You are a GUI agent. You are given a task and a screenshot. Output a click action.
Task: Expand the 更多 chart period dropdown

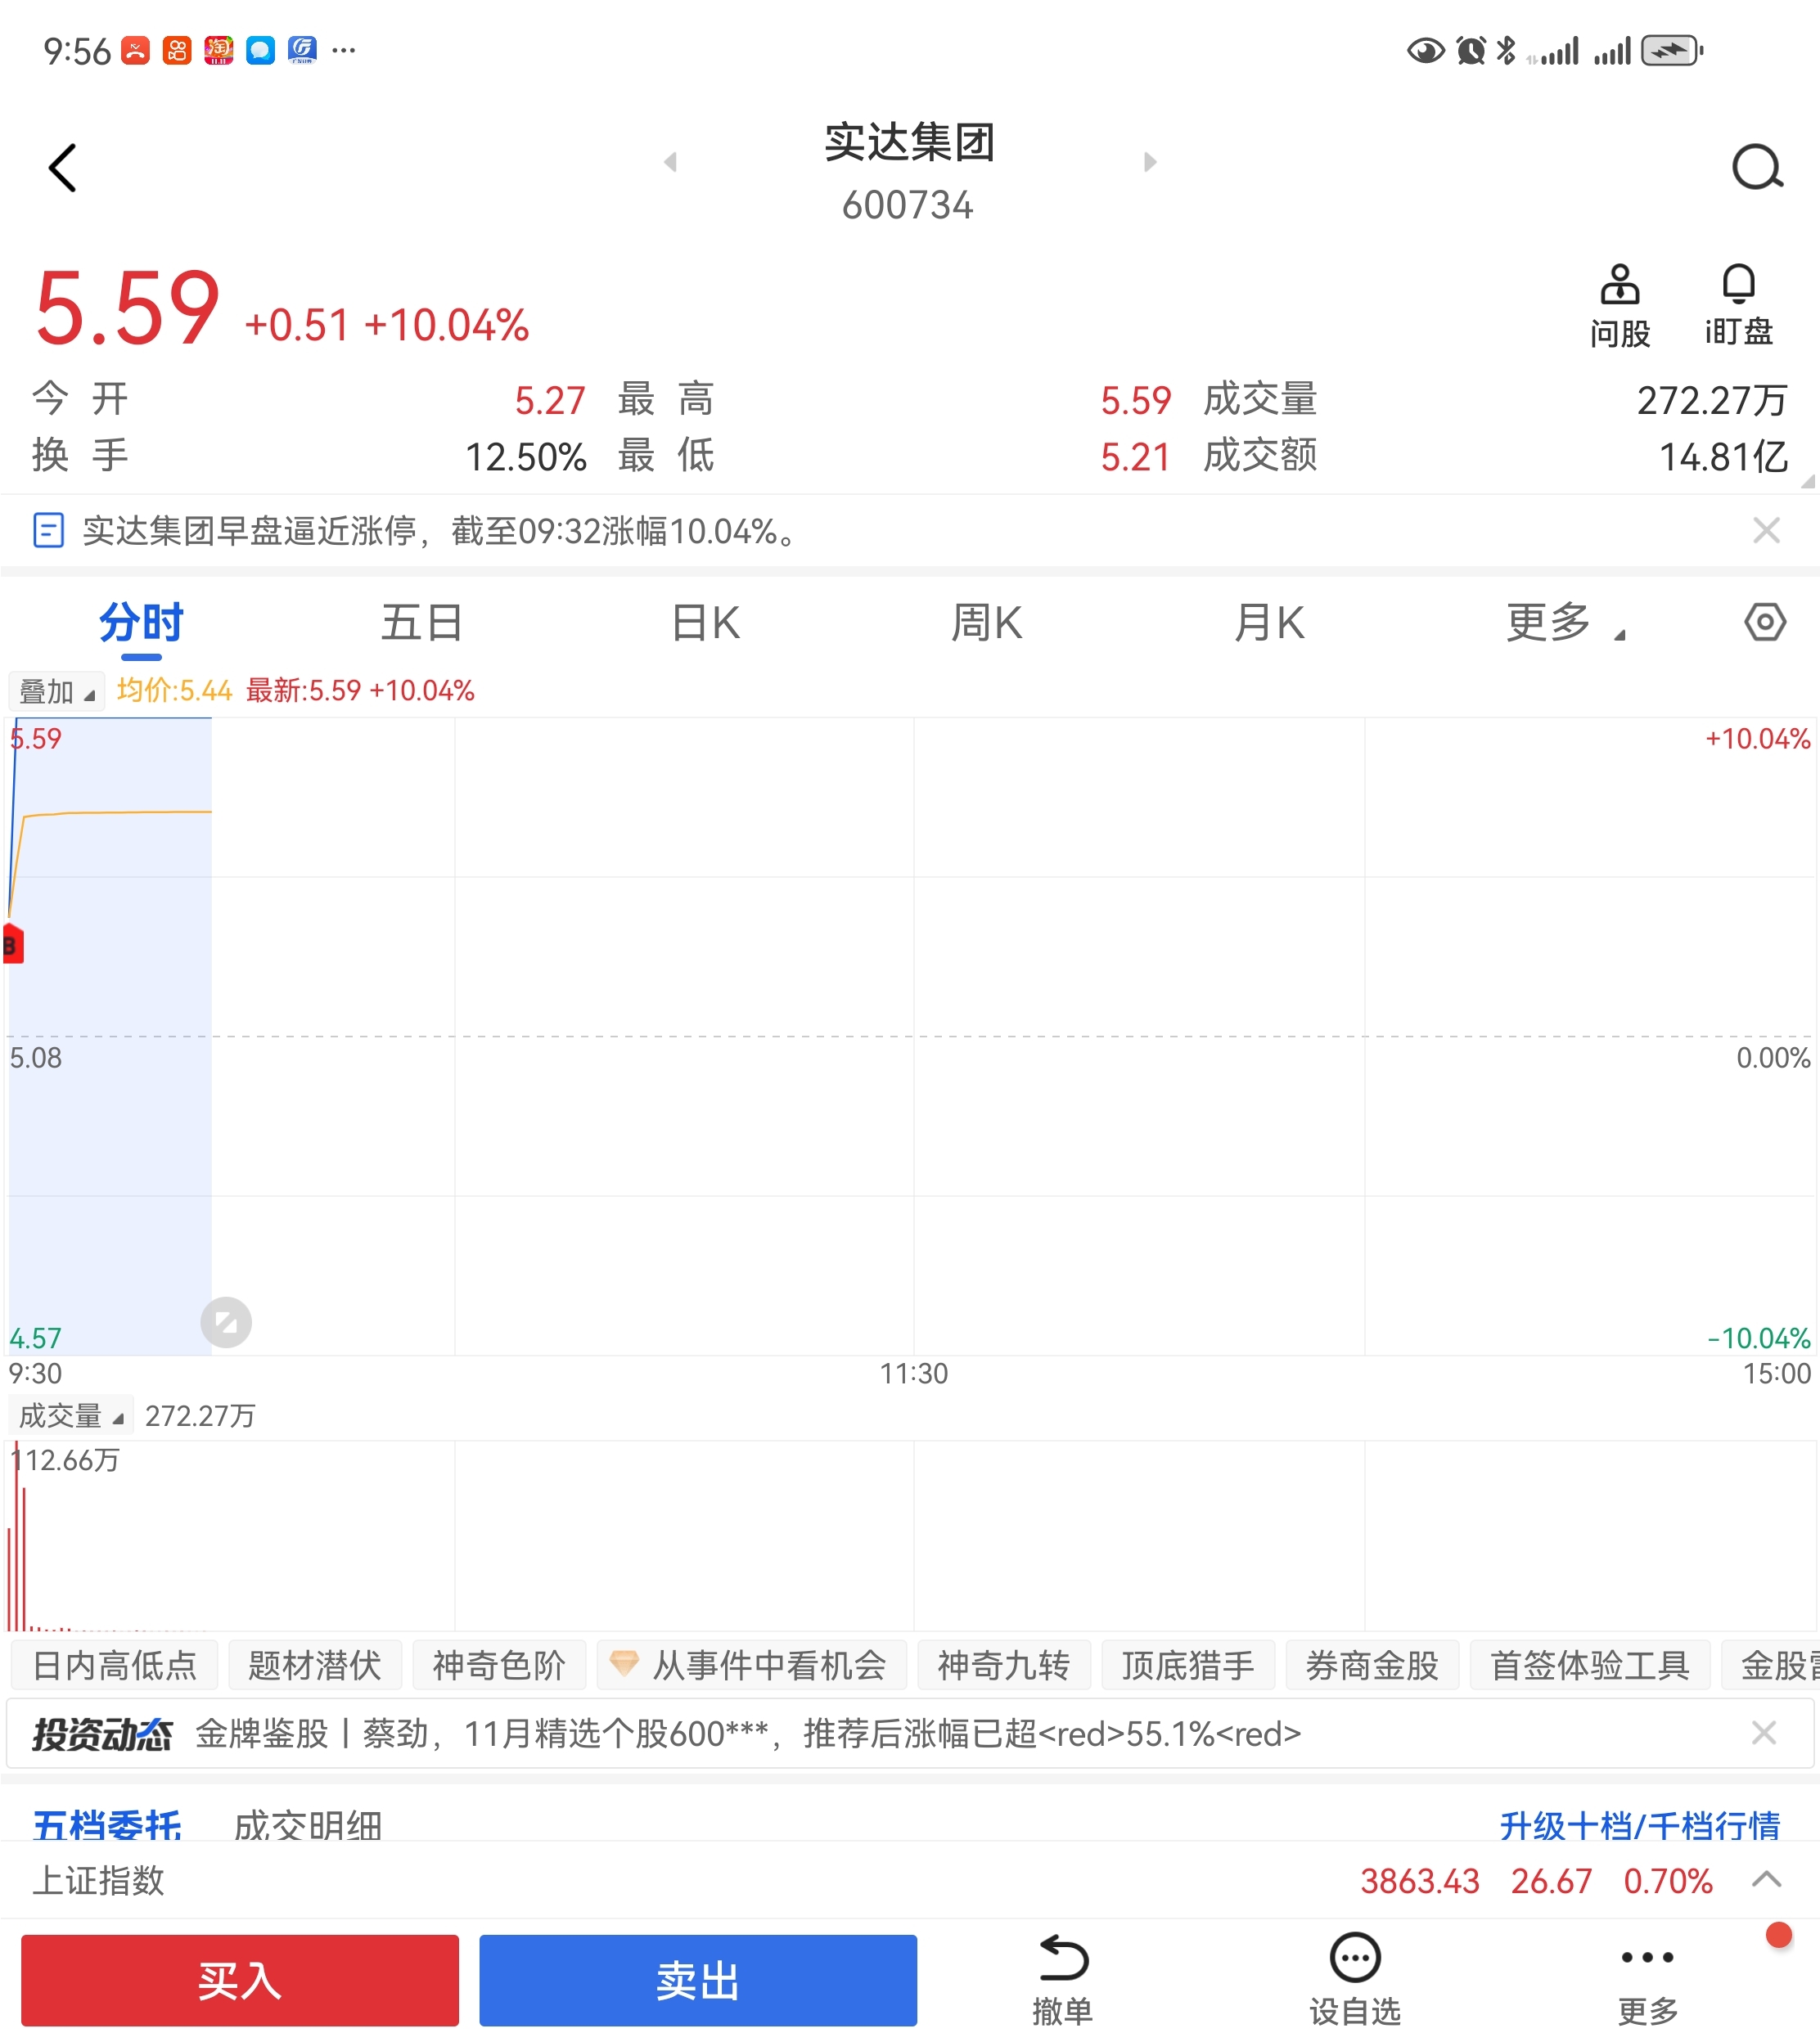coord(1563,623)
